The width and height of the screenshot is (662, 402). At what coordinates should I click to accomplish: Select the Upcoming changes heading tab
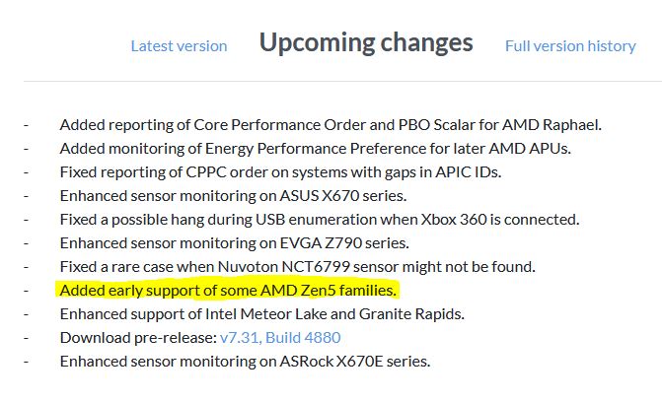click(x=366, y=43)
